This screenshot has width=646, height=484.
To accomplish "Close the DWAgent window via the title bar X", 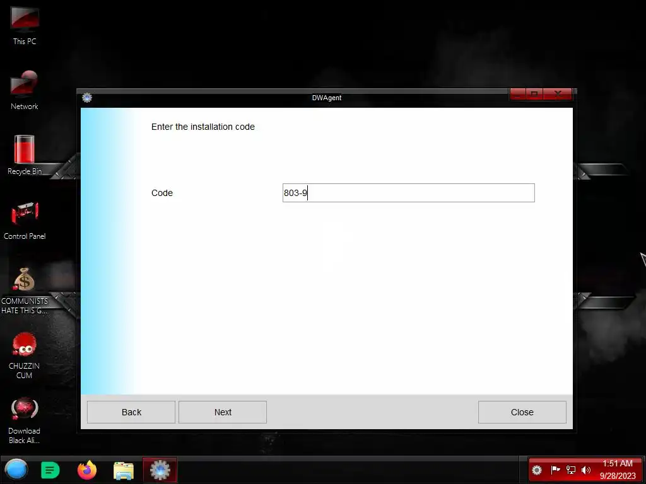I will pyautogui.click(x=558, y=95).
